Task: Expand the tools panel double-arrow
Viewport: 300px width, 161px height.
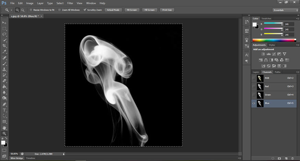Action: click(x=2, y=15)
